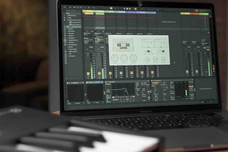Viewport: 228px width, 152px height.
Task: Toggle track 6 activator button
Action: click(x=142, y=73)
